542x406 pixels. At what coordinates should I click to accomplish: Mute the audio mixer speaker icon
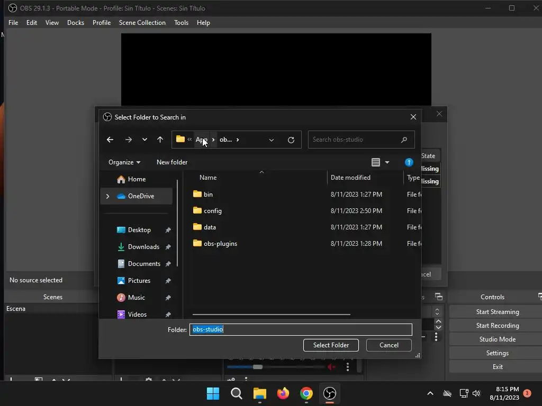331,367
